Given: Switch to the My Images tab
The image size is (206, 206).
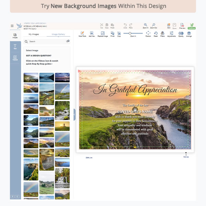Looking at the screenshot, I should pyautogui.click(x=34, y=34).
